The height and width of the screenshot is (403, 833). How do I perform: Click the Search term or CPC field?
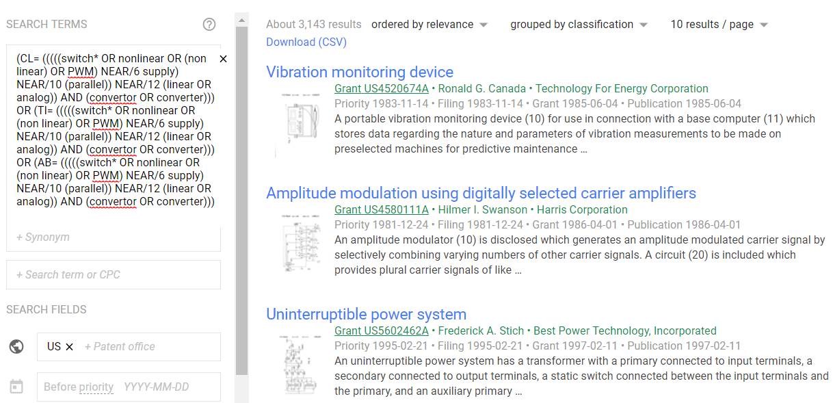tap(113, 274)
